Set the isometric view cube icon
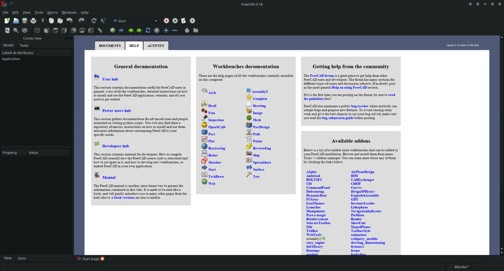 [37, 30]
